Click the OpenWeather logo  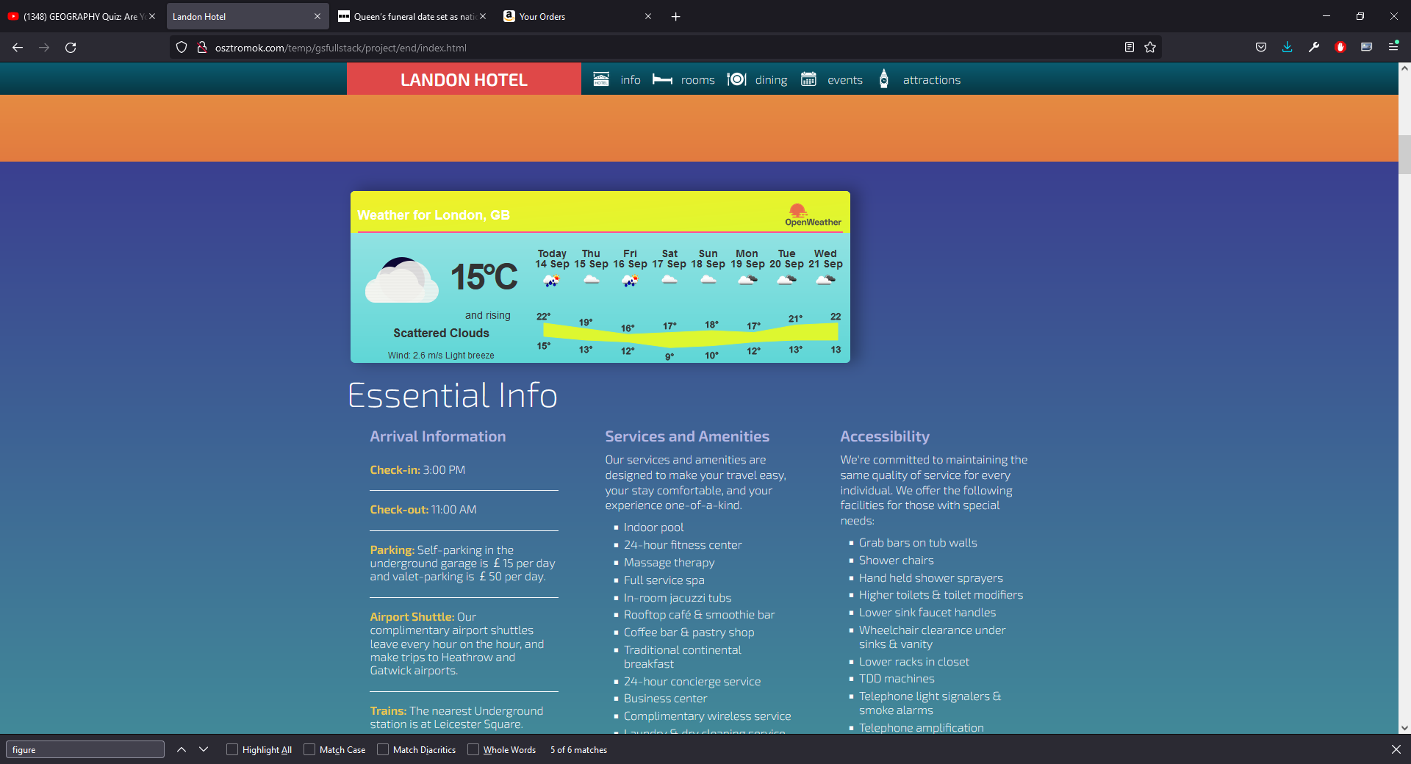point(813,215)
